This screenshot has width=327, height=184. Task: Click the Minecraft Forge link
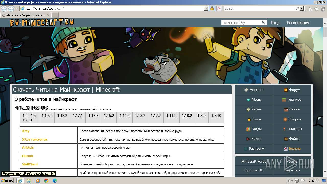254,161
